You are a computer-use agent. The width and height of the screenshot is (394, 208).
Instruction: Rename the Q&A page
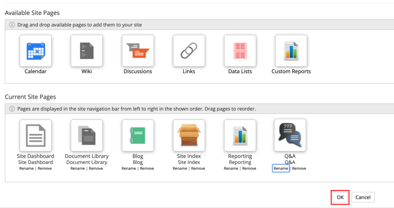point(281,168)
